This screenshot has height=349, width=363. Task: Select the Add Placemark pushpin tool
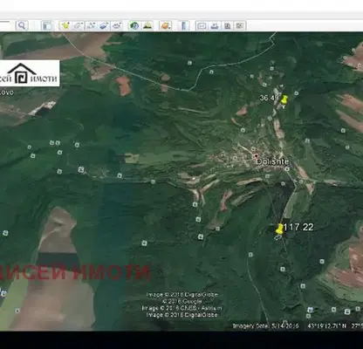(x=65, y=25)
